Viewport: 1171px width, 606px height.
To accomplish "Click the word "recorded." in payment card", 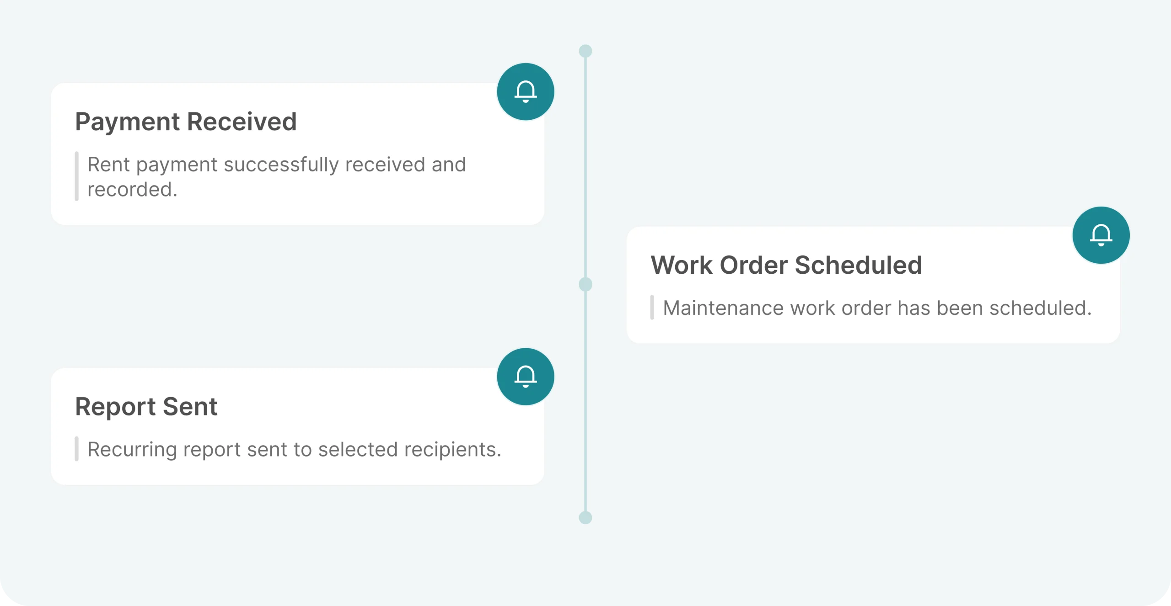I will pos(132,190).
